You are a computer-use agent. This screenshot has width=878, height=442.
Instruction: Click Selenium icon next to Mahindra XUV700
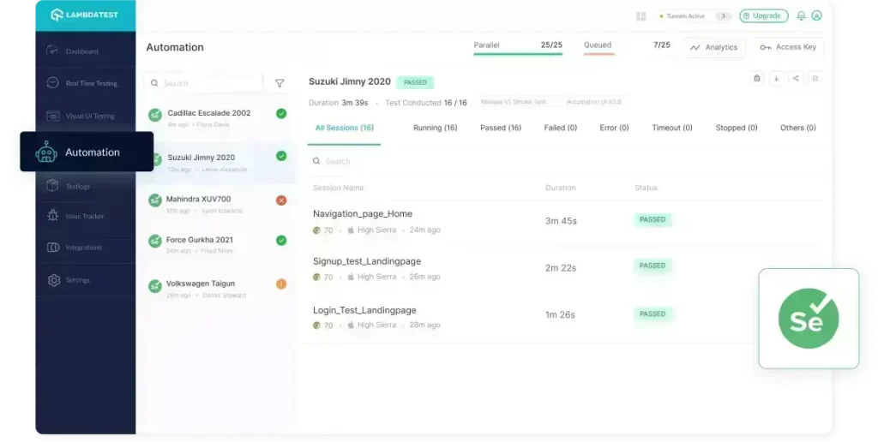click(155, 200)
